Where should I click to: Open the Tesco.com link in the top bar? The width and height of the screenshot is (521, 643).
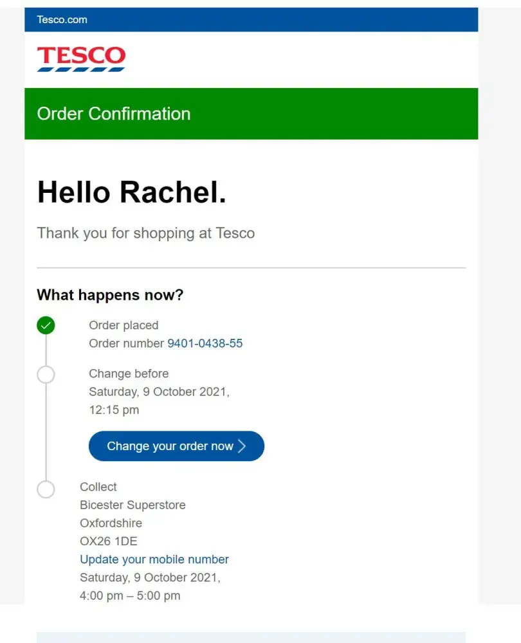62,19
